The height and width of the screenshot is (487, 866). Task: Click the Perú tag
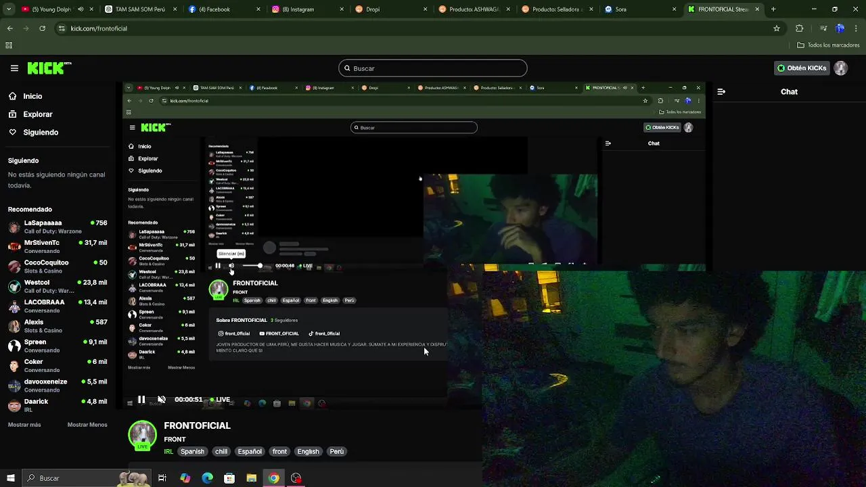(x=337, y=451)
